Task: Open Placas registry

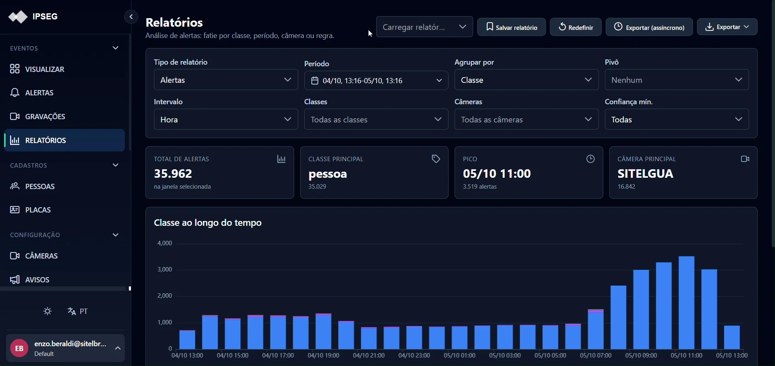Action: click(65, 210)
